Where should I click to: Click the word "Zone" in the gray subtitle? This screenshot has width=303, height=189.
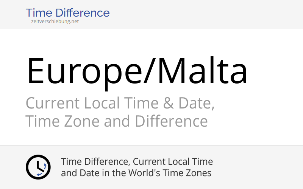point(83,121)
